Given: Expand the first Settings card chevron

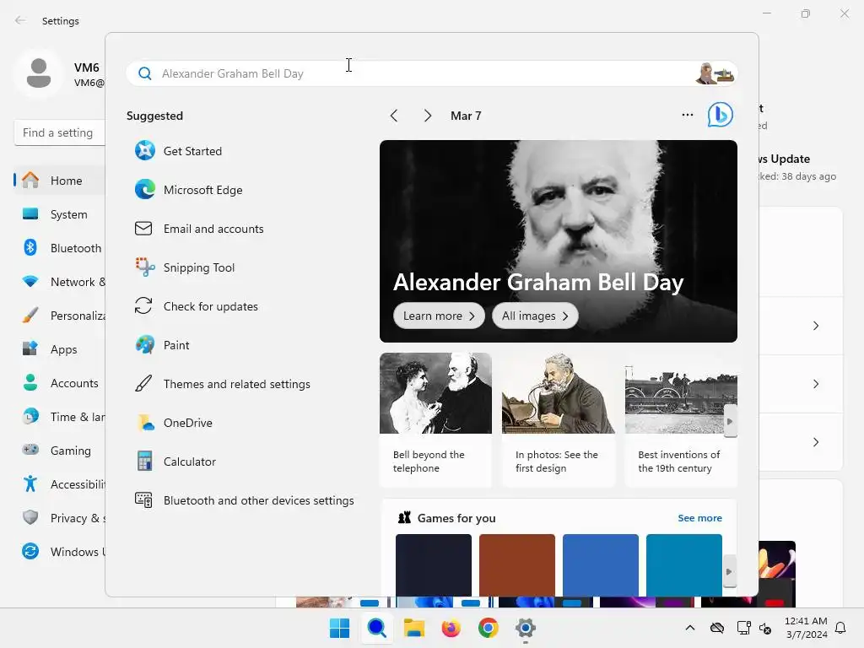Looking at the screenshot, I should (x=816, y=326).
